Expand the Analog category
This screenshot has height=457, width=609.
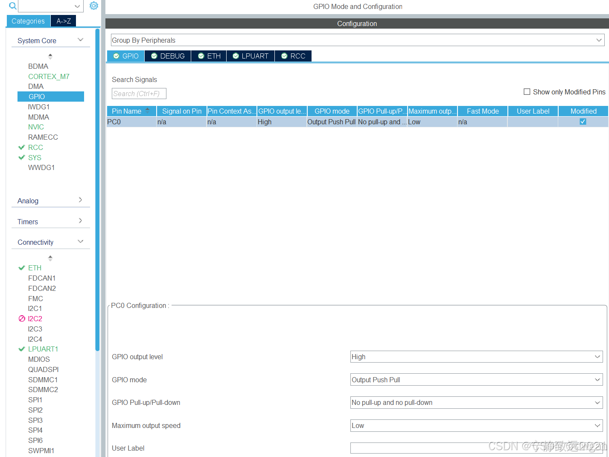pos(81,200)
